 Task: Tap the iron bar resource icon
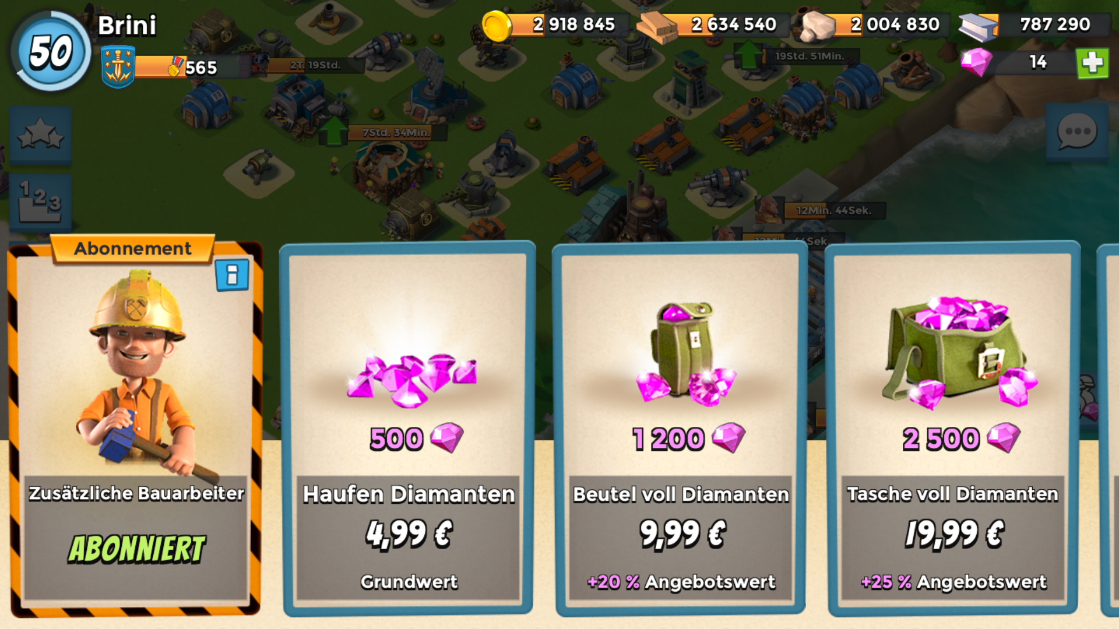pyautogui.click(x=978, y=27)
